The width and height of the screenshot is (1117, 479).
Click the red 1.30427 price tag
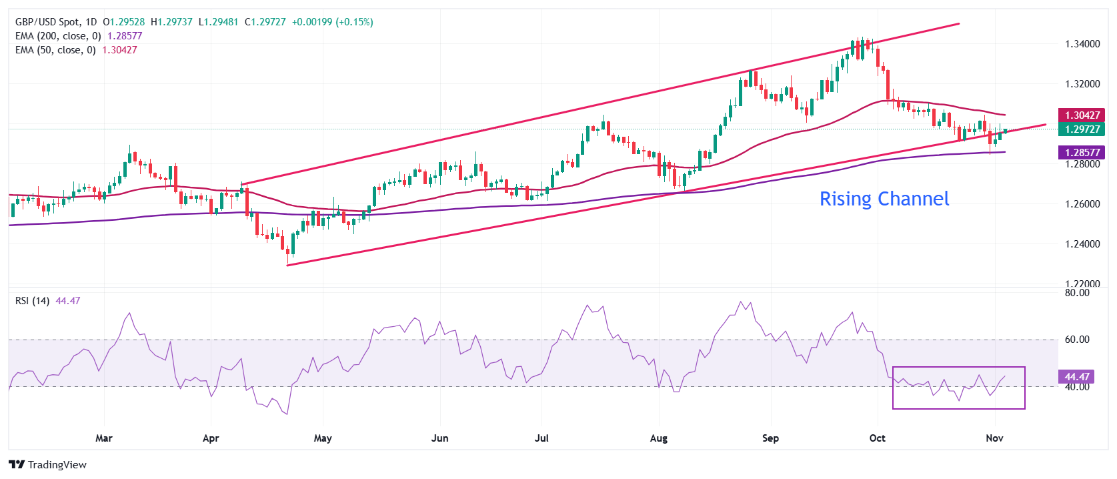[1082, 115]
